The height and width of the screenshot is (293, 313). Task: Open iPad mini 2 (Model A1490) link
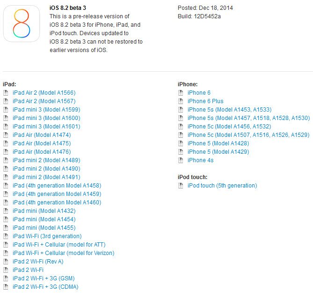coord(46,169)
